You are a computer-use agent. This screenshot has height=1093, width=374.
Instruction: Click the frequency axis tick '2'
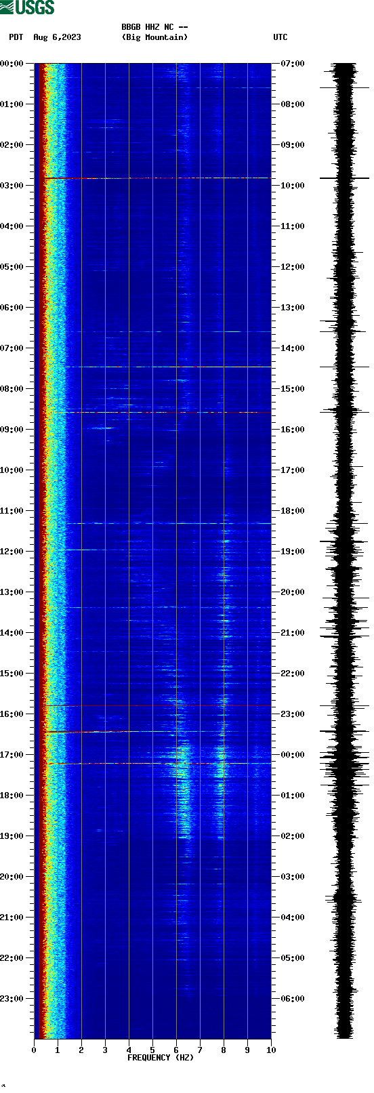(81, 1050)
